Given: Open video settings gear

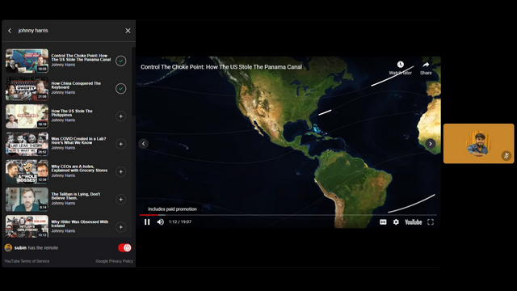Looking at the screenshot, I should 396,222.
